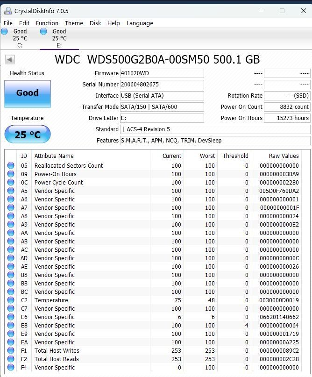
Task: Click the Interface field USB (Serial ATA)
Action: 162,96
